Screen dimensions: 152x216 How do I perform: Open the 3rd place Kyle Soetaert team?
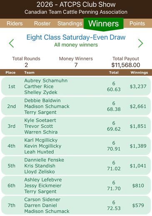pyautogui.click(x=76, y=126)
